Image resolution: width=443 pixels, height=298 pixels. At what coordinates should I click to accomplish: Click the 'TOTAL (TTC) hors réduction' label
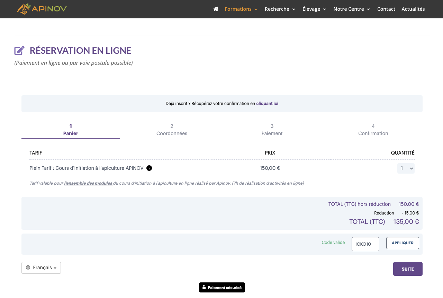click(x=360, y=204)
